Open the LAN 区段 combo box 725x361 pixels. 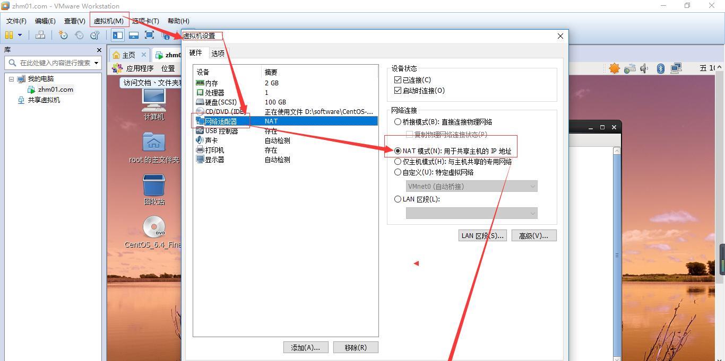472,213
